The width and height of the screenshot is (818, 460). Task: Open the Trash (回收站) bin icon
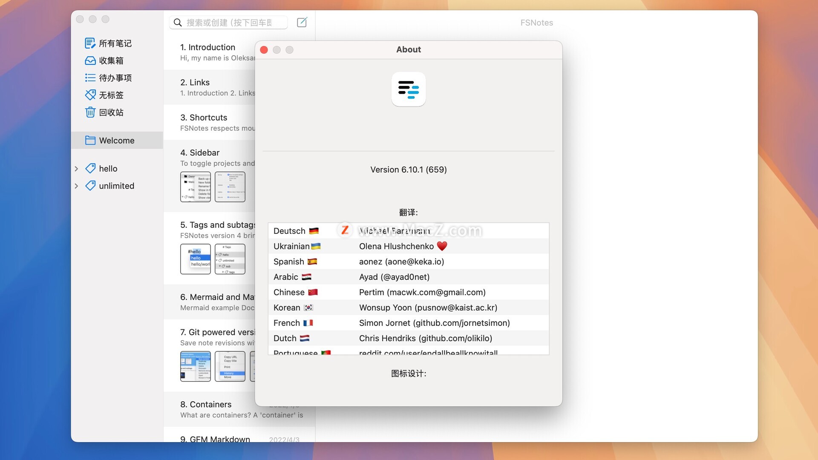point(90,112)
